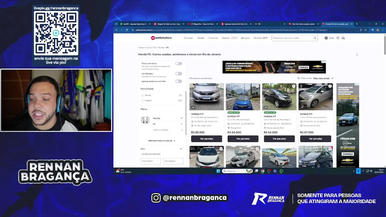Click the Webmotors logo
The width and height of the screenshot is (386, 217).
pos(161,38)
